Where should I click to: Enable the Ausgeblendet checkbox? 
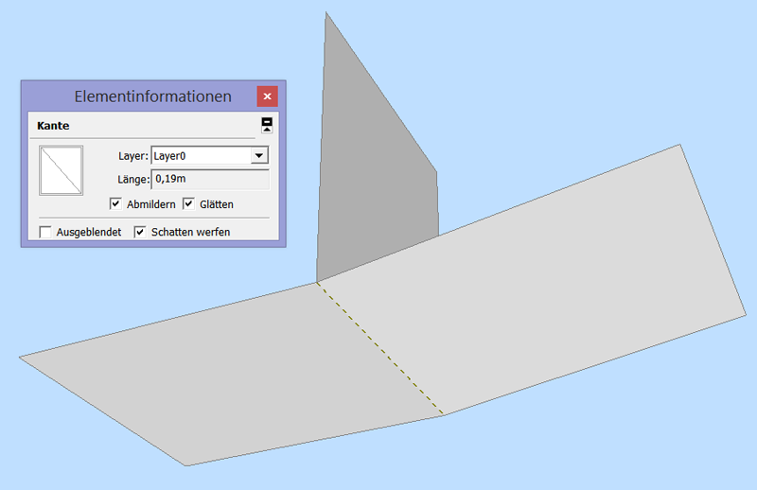[45, 232]
